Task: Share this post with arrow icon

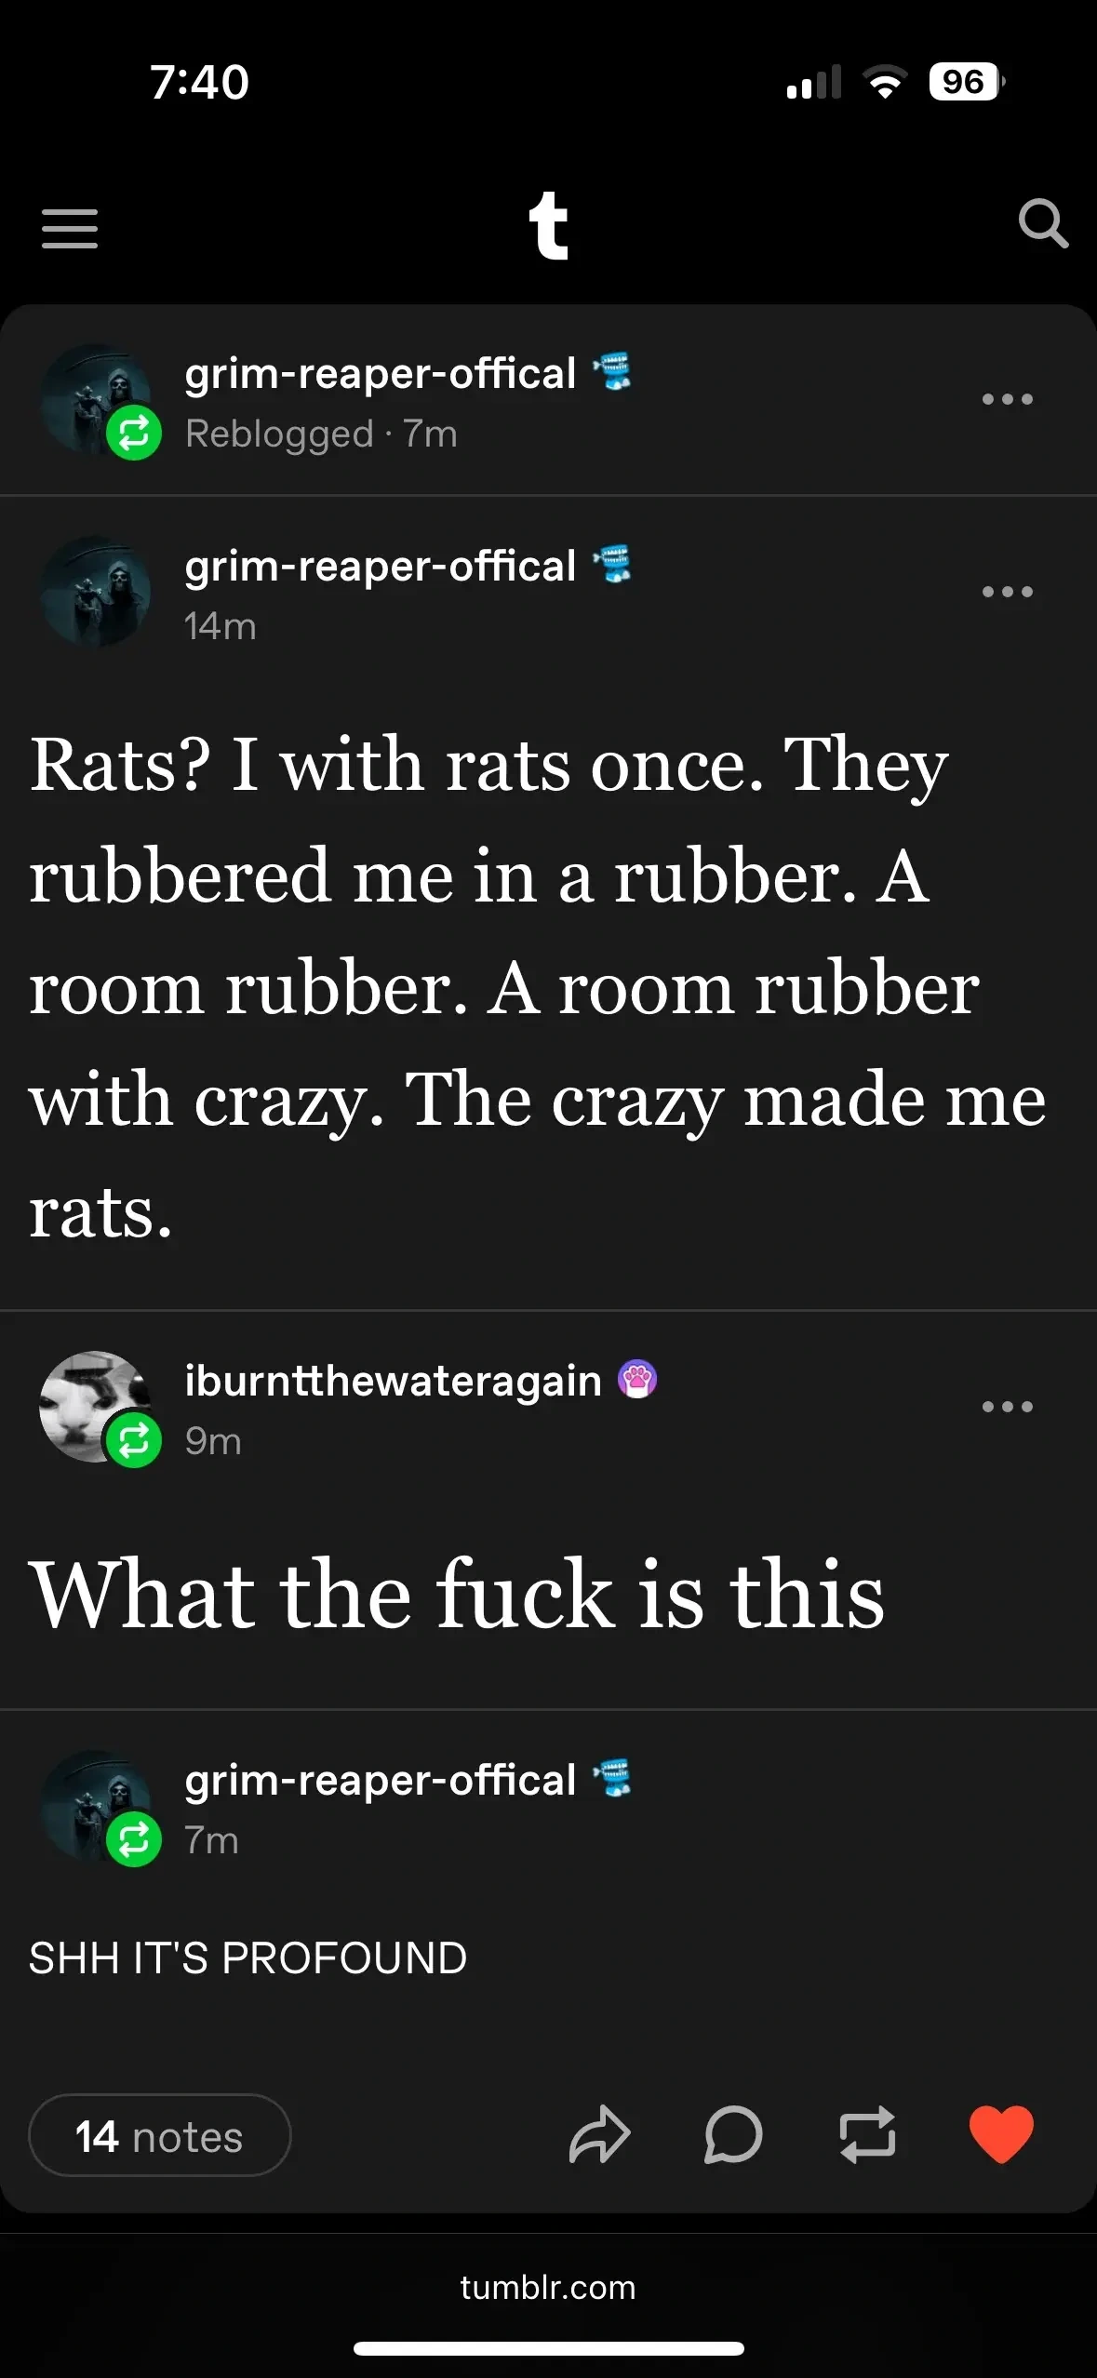Action: coord(599,2134)
